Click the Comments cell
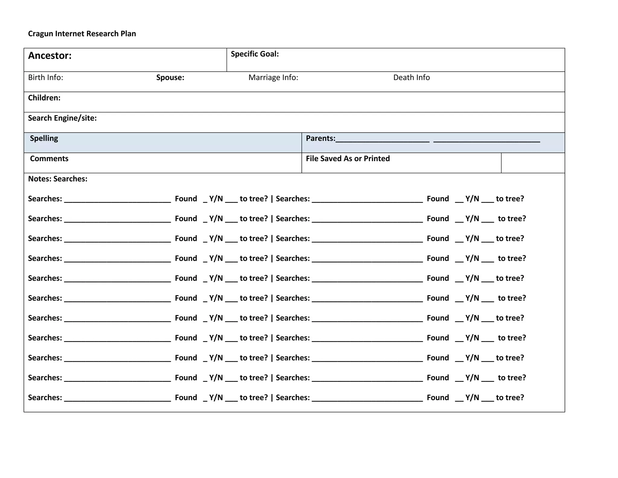The width and height of the screenshot is (618, 478). tap(163, 163)
